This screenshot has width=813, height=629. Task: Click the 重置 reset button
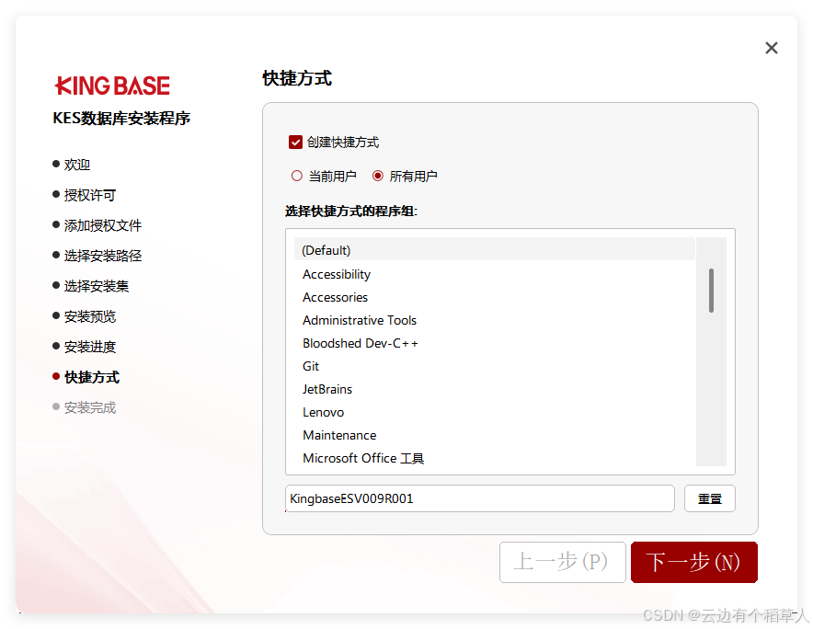pyautogui.click(x=709, y=498)
